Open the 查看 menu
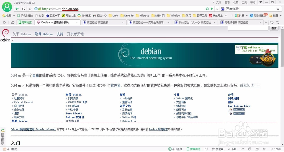Image resolution: width=284 pixels, height=152 pixels. (227, 2)
